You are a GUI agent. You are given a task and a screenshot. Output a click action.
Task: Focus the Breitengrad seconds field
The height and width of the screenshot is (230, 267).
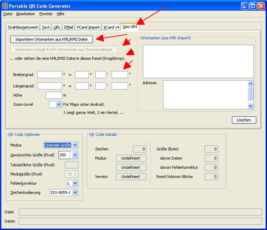(120, 74)
